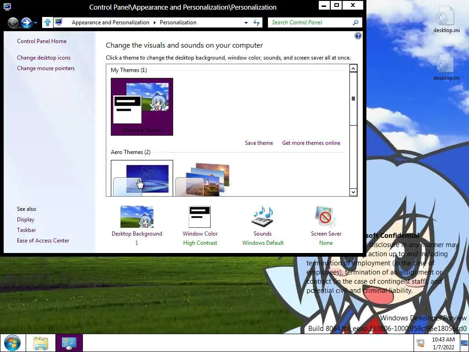The width and height of the screenshot is (469, 352).
Task: Click the themes list scroll-down arrow
Action: pyautogui.click(x=353, y=192)
